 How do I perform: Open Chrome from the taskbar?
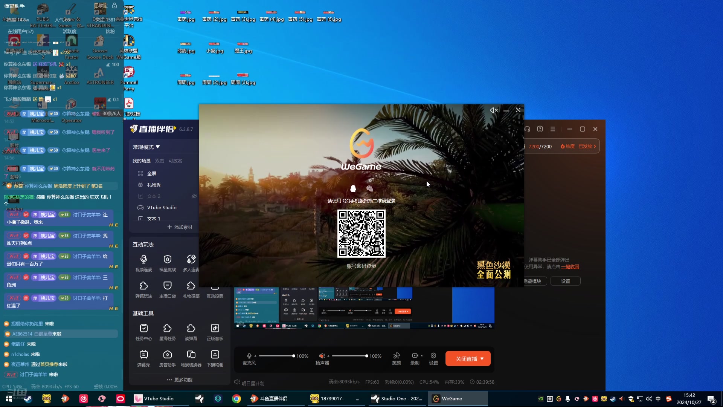[x=236, y=399]
